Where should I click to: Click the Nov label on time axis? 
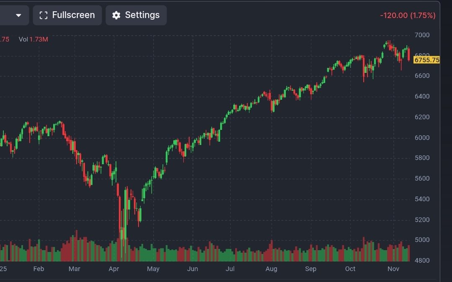[393, 269]
